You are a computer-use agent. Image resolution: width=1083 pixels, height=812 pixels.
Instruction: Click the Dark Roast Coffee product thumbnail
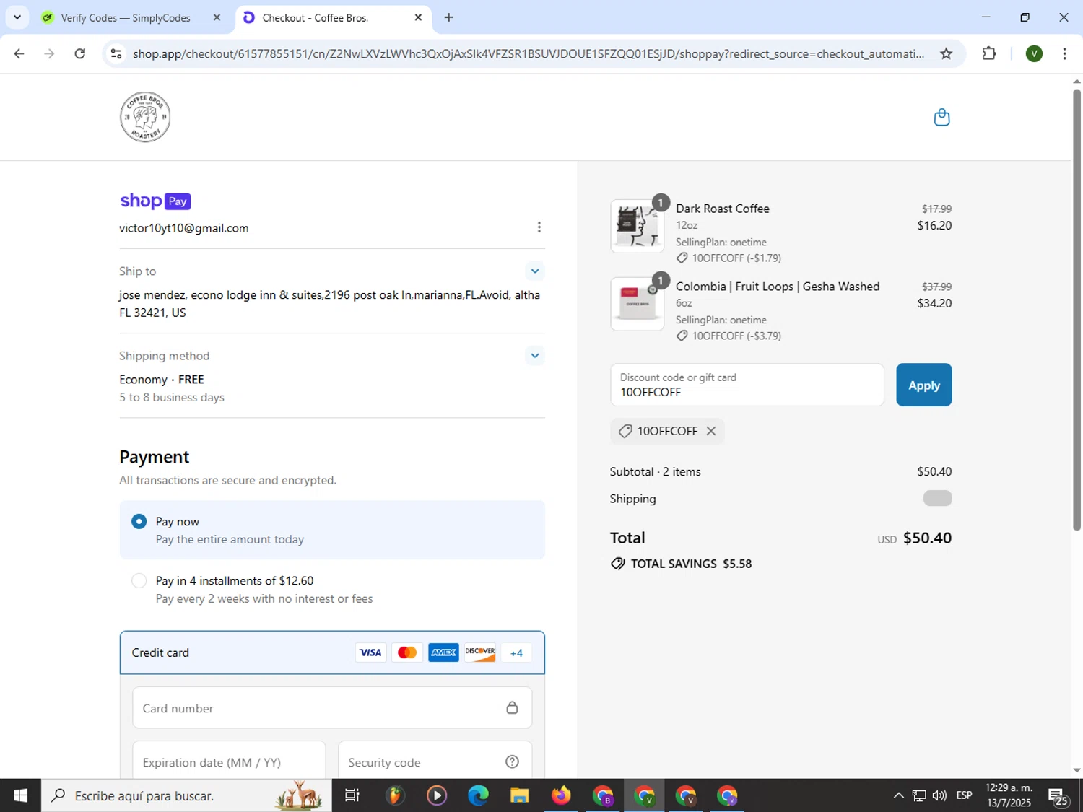[637, 226]
